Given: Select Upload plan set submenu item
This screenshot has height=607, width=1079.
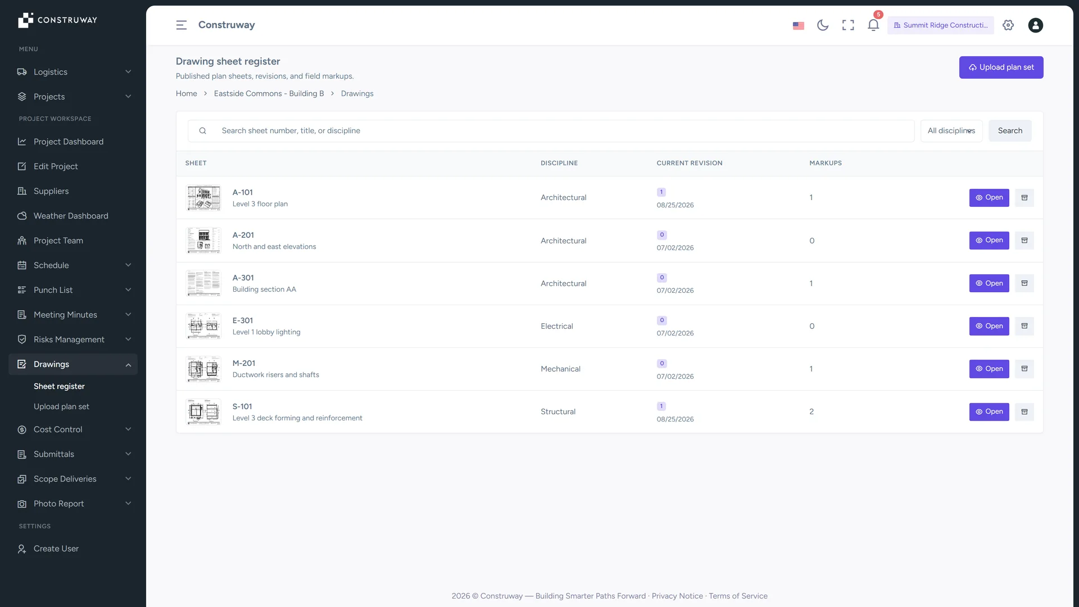Looking at the screenshot, I should point(61,406).
